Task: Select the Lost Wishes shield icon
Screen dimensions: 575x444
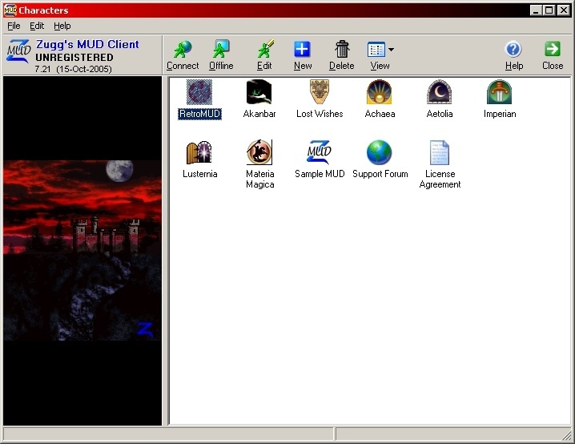Action: pos(319,92)
